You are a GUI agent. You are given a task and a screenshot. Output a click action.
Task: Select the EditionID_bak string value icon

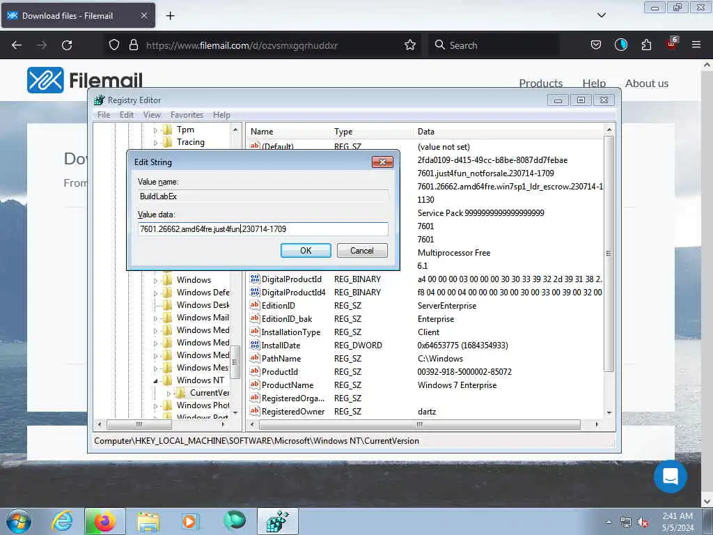tap(255, 318)
